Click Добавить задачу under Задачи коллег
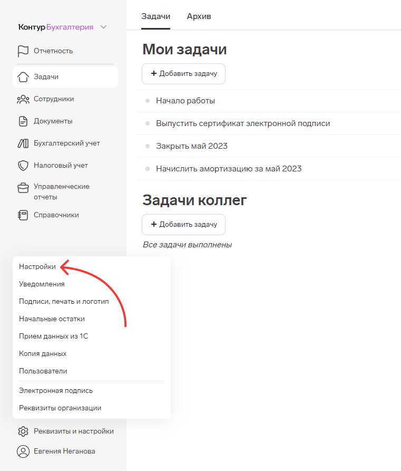 (183, 224)
